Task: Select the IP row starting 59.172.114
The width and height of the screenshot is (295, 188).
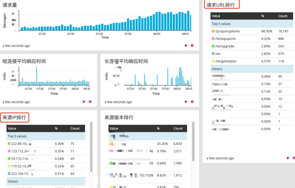Action: [46, 159]
